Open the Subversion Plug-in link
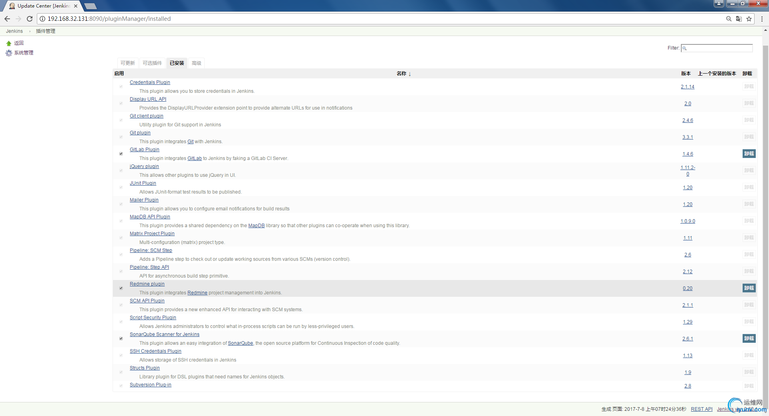The height and width of the screenshot is (416, 769). click(151, 385)
